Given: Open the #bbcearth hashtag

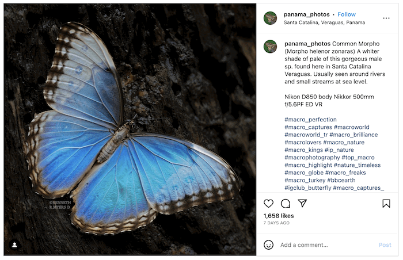Looking at the screenshot, I should (341, 180).
